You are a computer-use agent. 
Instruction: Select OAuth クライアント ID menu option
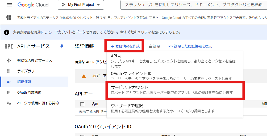click(175, 76)
